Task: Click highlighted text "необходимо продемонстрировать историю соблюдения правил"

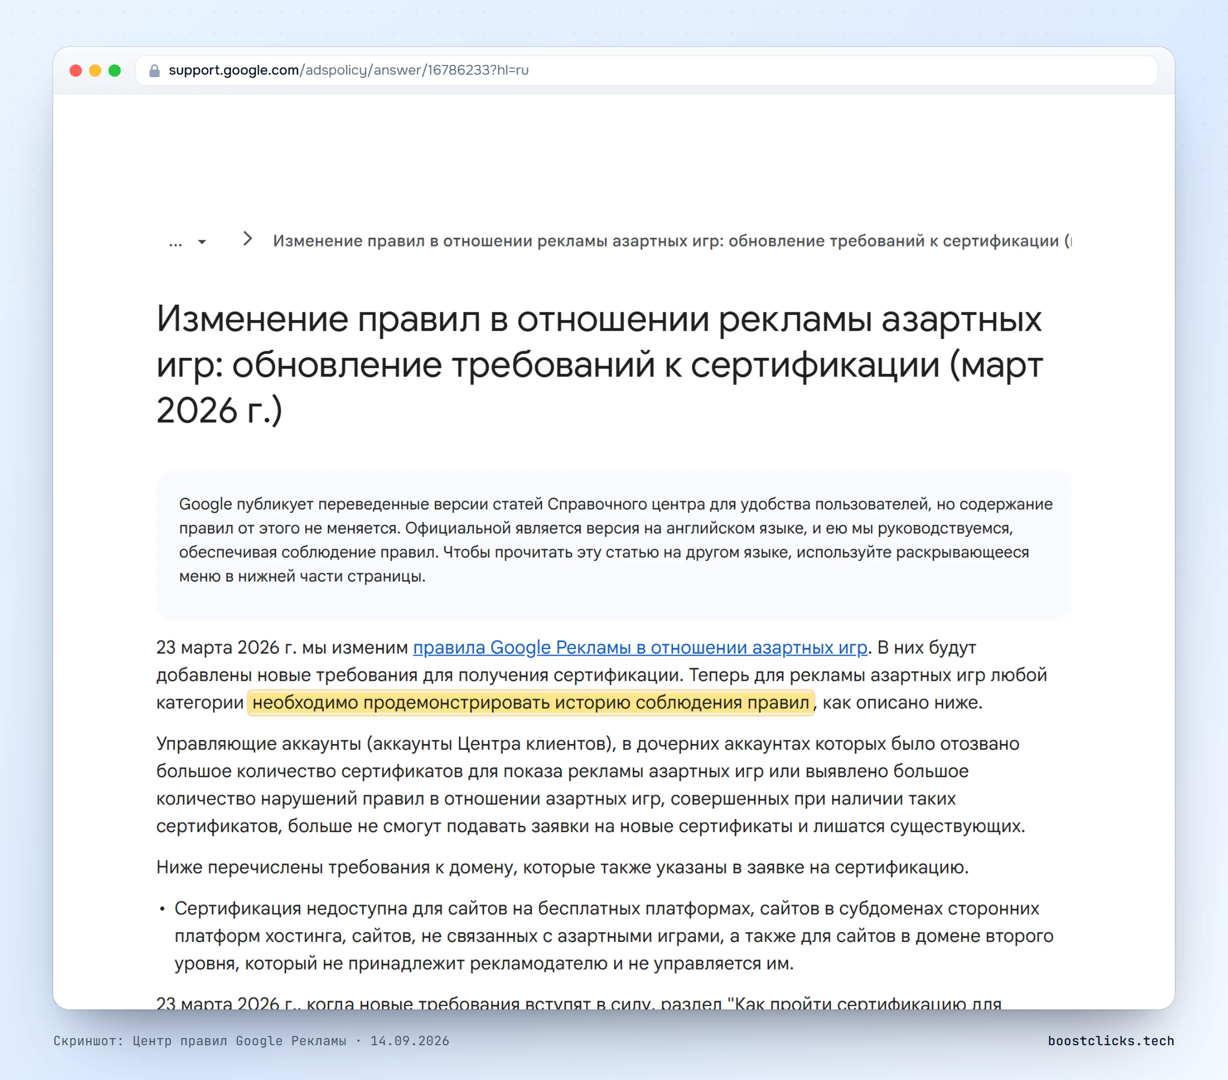Action: (x=531, y=703)
